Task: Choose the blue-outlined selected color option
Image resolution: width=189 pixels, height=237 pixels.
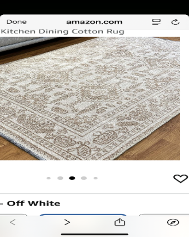Action: [x=83, y=215]
